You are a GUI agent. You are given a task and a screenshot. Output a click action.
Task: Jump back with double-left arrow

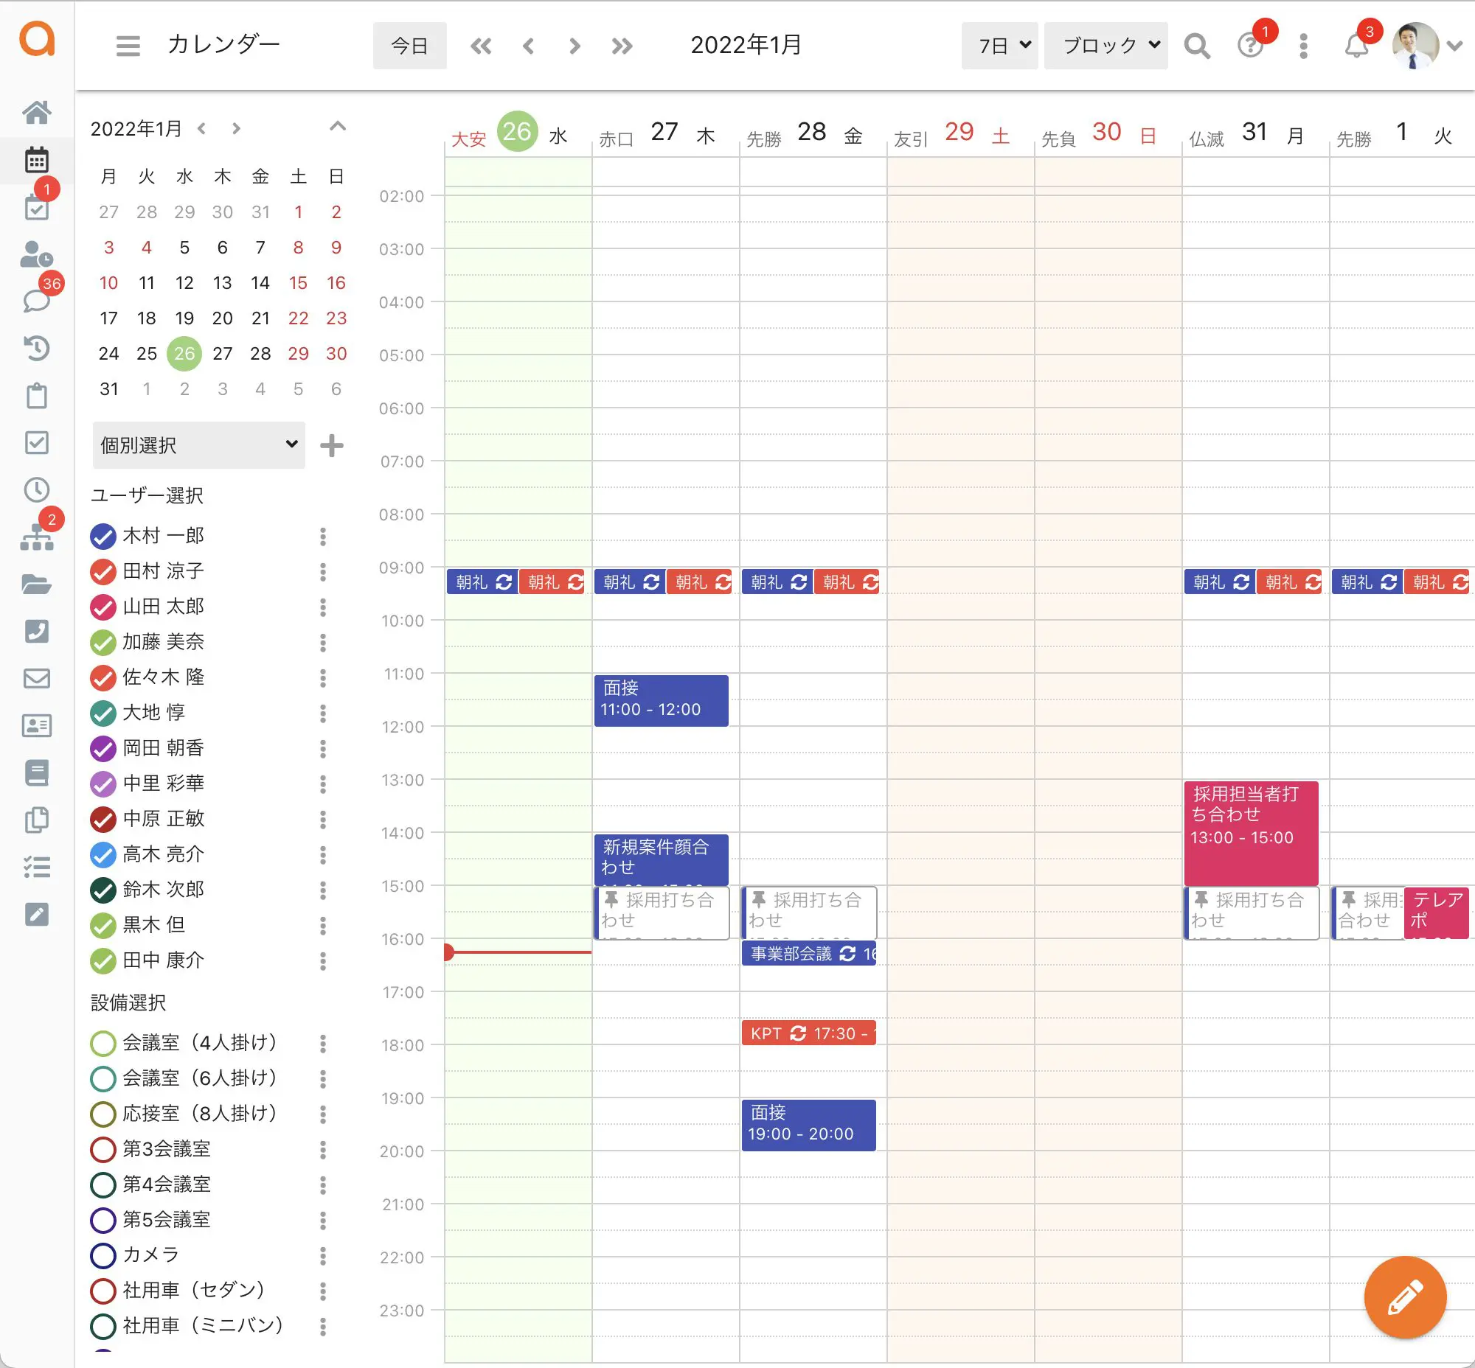481,46
